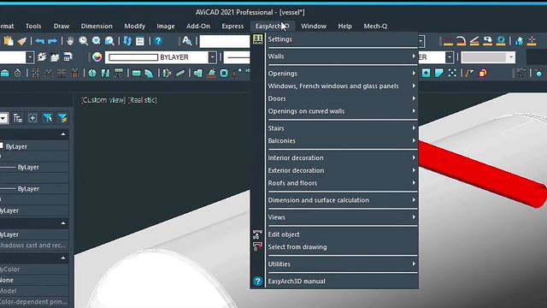Click the Redo arrow icon

click(52, 41)
